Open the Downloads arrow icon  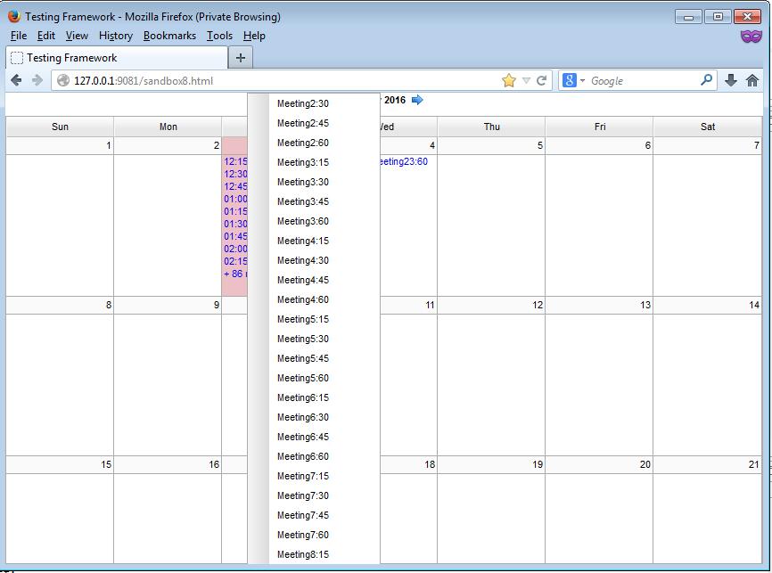pos(731,80)
